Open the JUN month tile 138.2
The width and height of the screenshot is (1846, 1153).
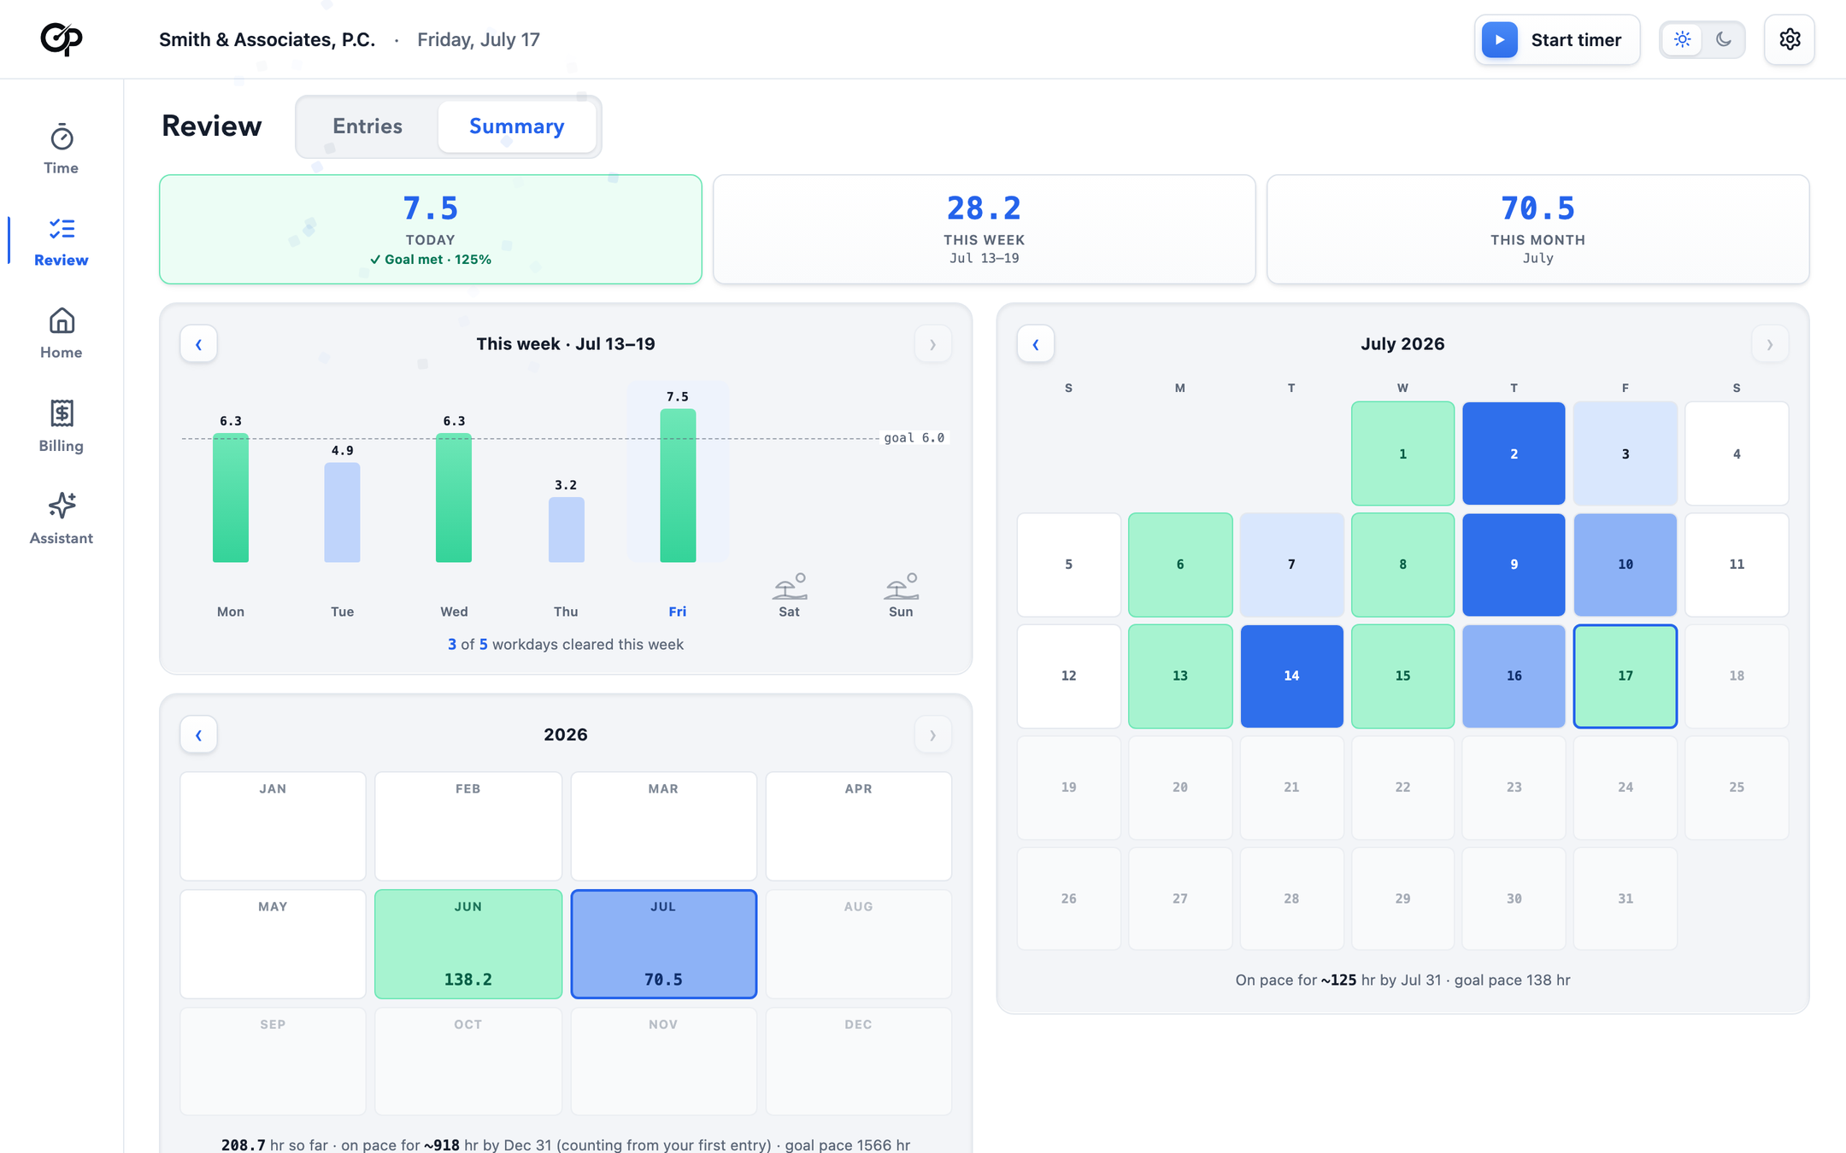[468, 944]
